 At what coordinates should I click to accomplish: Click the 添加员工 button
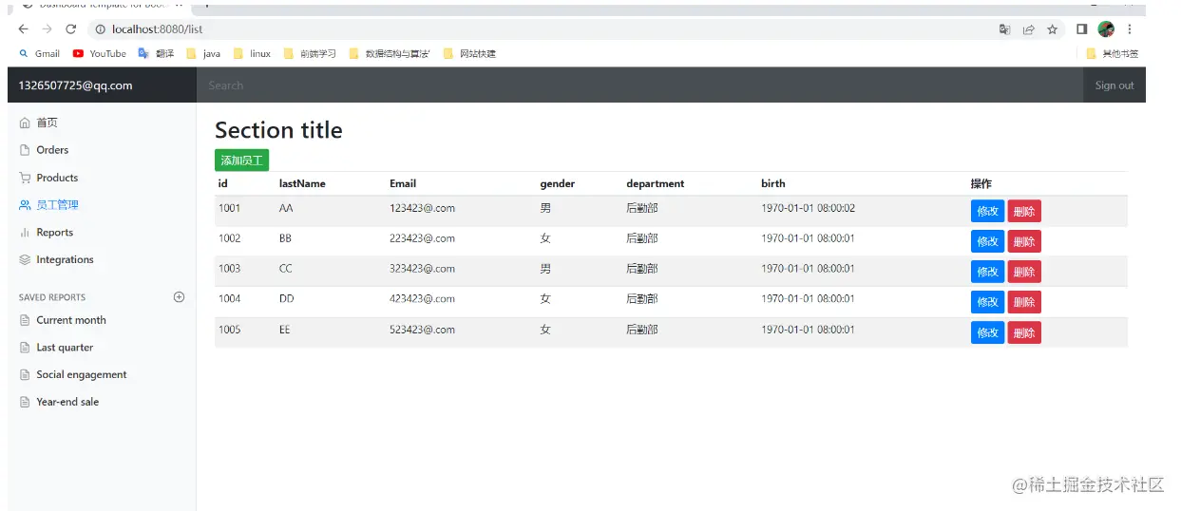pos(241,161)
